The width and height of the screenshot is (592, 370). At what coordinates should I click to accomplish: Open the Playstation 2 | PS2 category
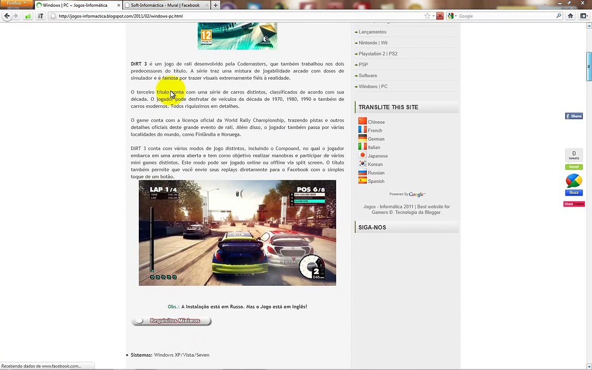tap(378, 53)
